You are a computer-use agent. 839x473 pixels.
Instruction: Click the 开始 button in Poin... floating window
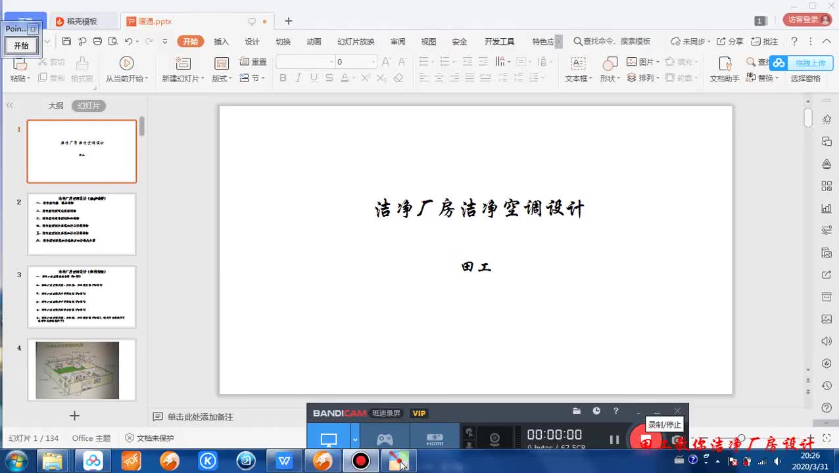click(21, 45)
